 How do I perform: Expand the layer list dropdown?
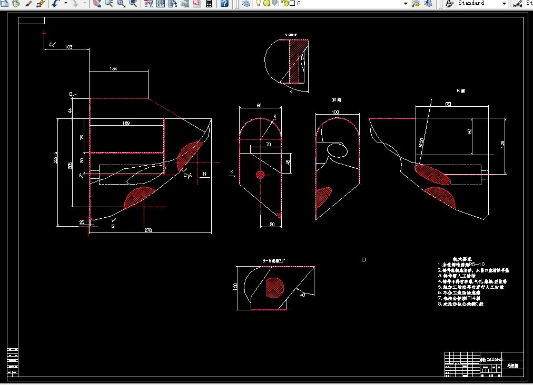pyautogui.click(x=406, y=3)
